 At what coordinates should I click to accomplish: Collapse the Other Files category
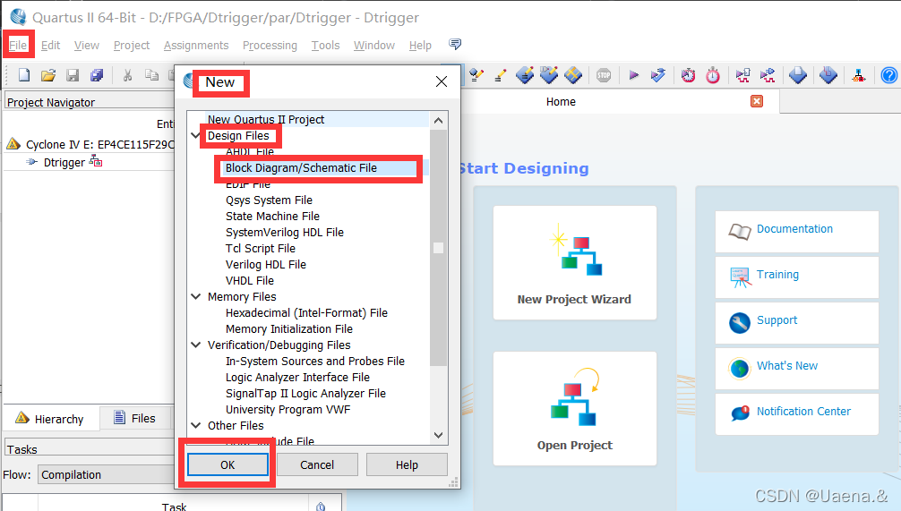pos(196,425)
